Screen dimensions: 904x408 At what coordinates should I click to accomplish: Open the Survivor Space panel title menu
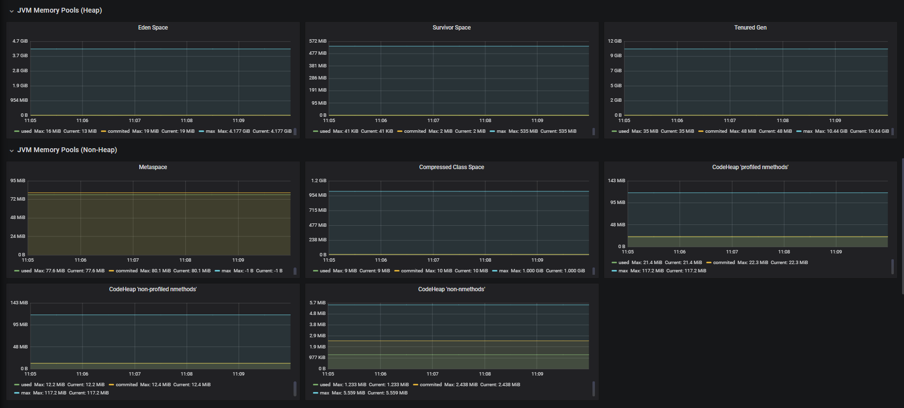(x=451, y=28)
